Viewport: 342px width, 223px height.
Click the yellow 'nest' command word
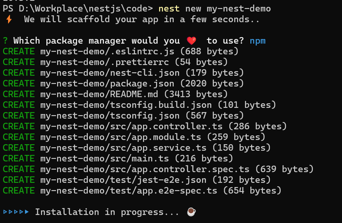(169, 9)
